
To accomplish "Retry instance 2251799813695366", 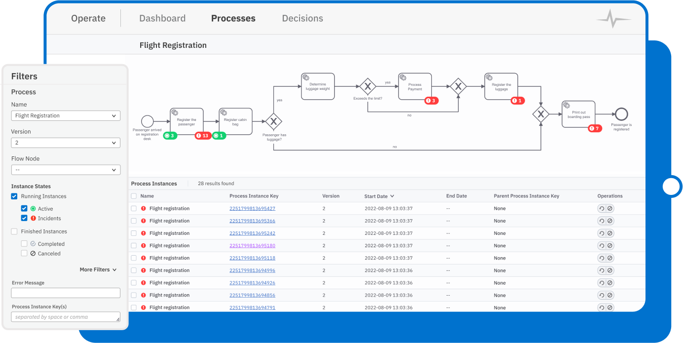I will click(602, 221).
